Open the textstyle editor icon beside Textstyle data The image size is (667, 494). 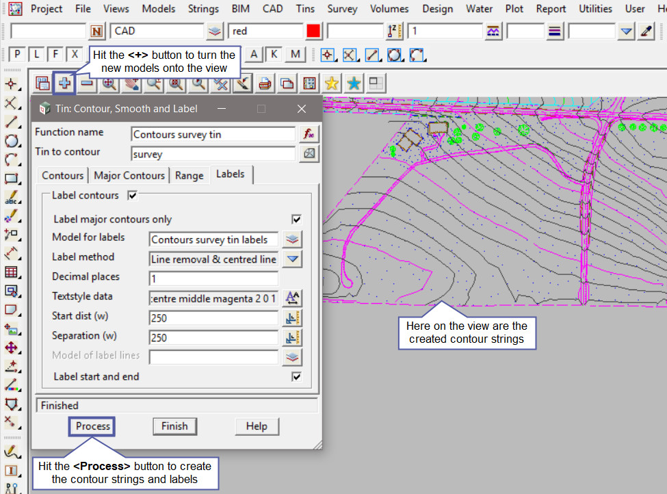click(293, 298)
